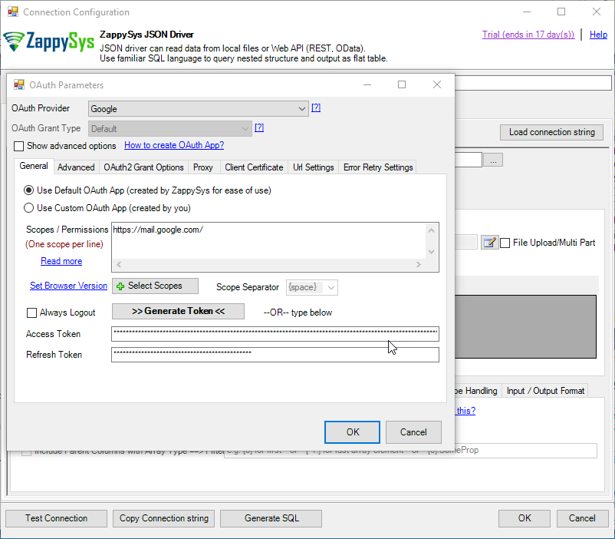Screen dimensions: 615x539
Task: Switch to the General tab
Action: click(34, 166)
